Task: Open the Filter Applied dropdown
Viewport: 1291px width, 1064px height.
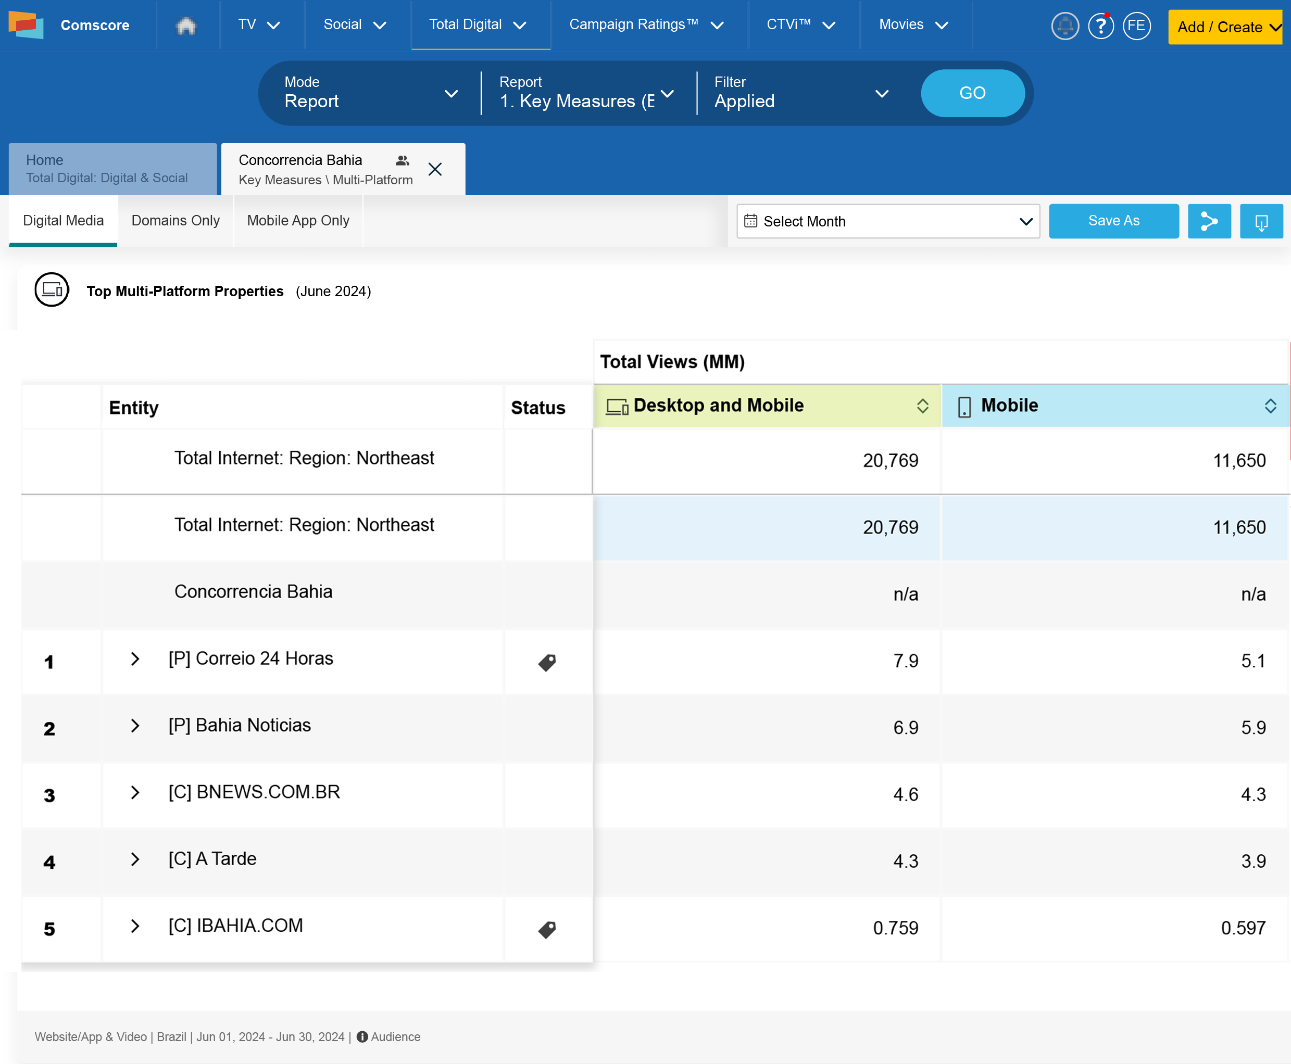Action: pyautogui.click(x=802, y=93)
